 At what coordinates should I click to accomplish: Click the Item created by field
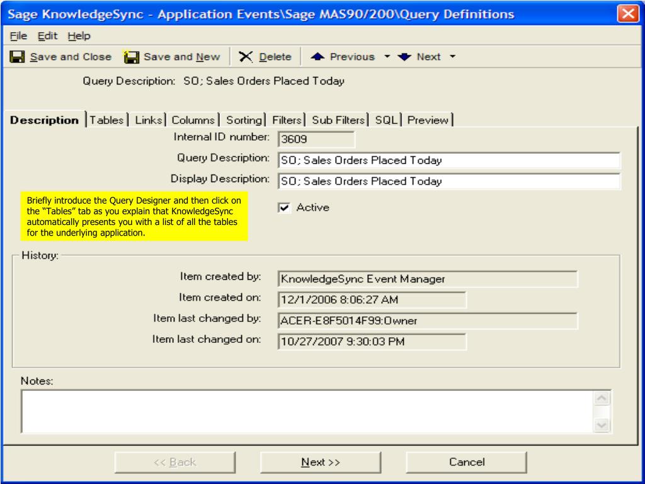click(428, 279)
